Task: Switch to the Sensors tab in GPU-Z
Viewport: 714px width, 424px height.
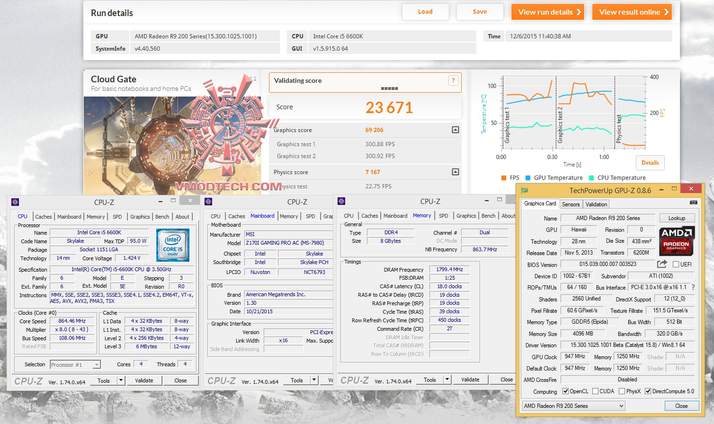Action: click(571, 204)
